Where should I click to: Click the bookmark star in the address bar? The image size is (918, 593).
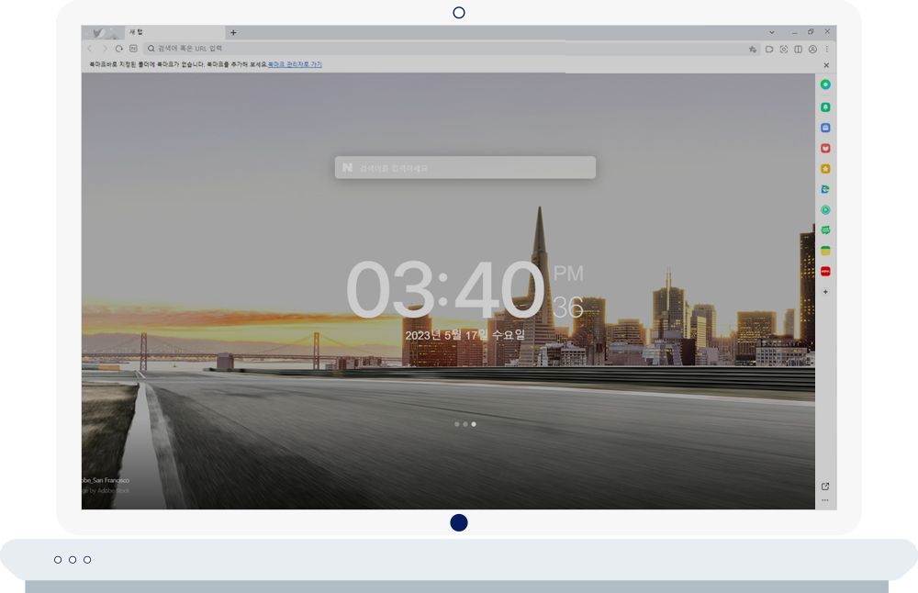tap(753, 50)
